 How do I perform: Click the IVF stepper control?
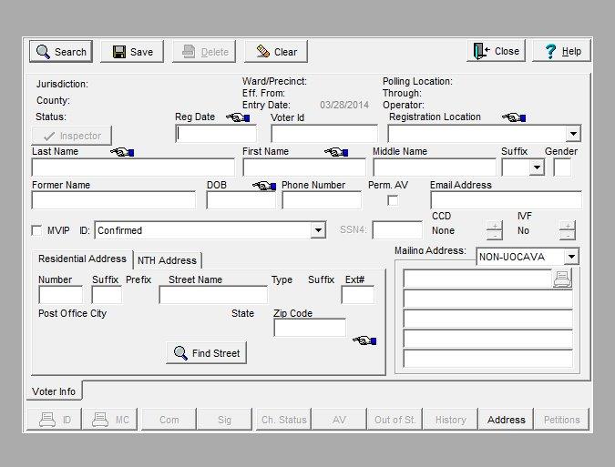click(x=568, y=230)
